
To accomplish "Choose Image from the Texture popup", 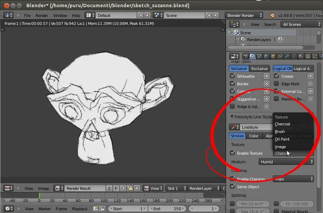I will [x=280, y=147].
